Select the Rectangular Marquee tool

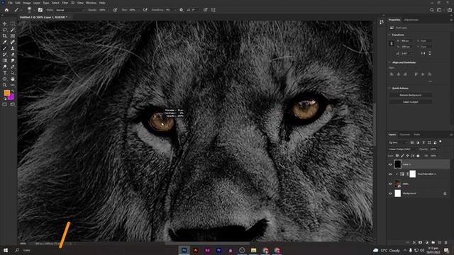(13, 23)
